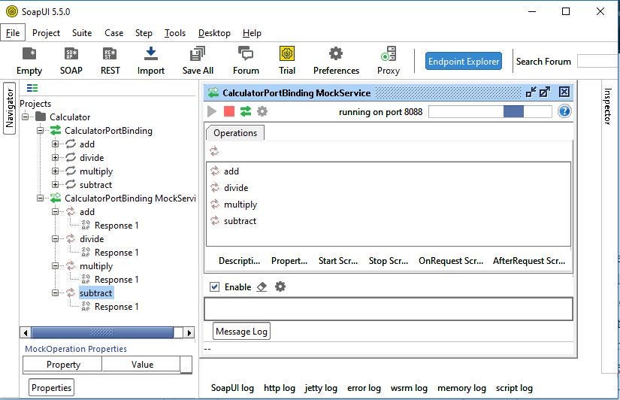Close the MockService internal window

[564, 92]
